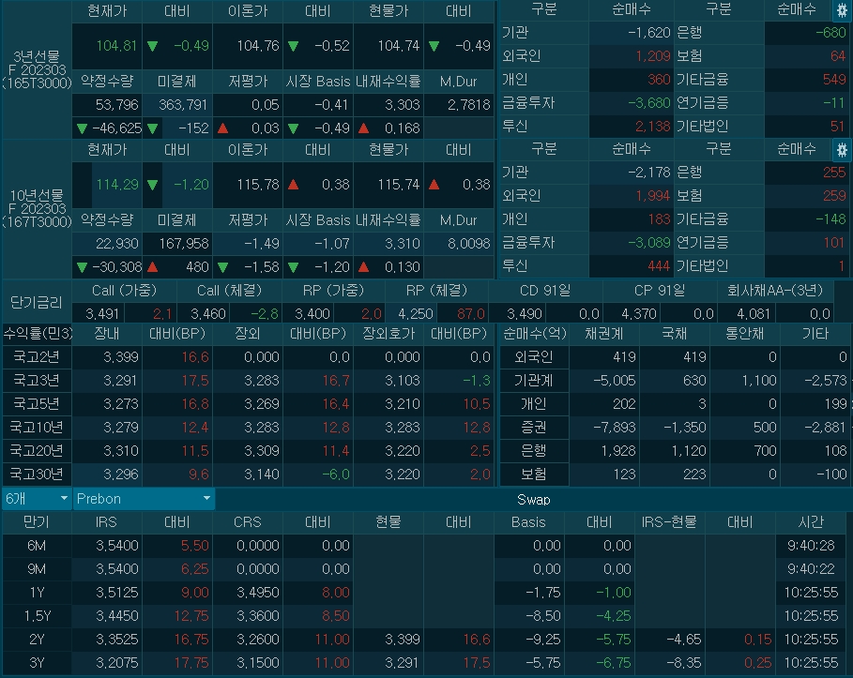Click the 단기금리 section label
Screen dimensions: 853x678
(37, 302)
